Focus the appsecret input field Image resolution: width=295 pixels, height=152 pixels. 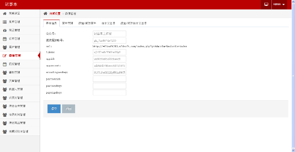109,66
